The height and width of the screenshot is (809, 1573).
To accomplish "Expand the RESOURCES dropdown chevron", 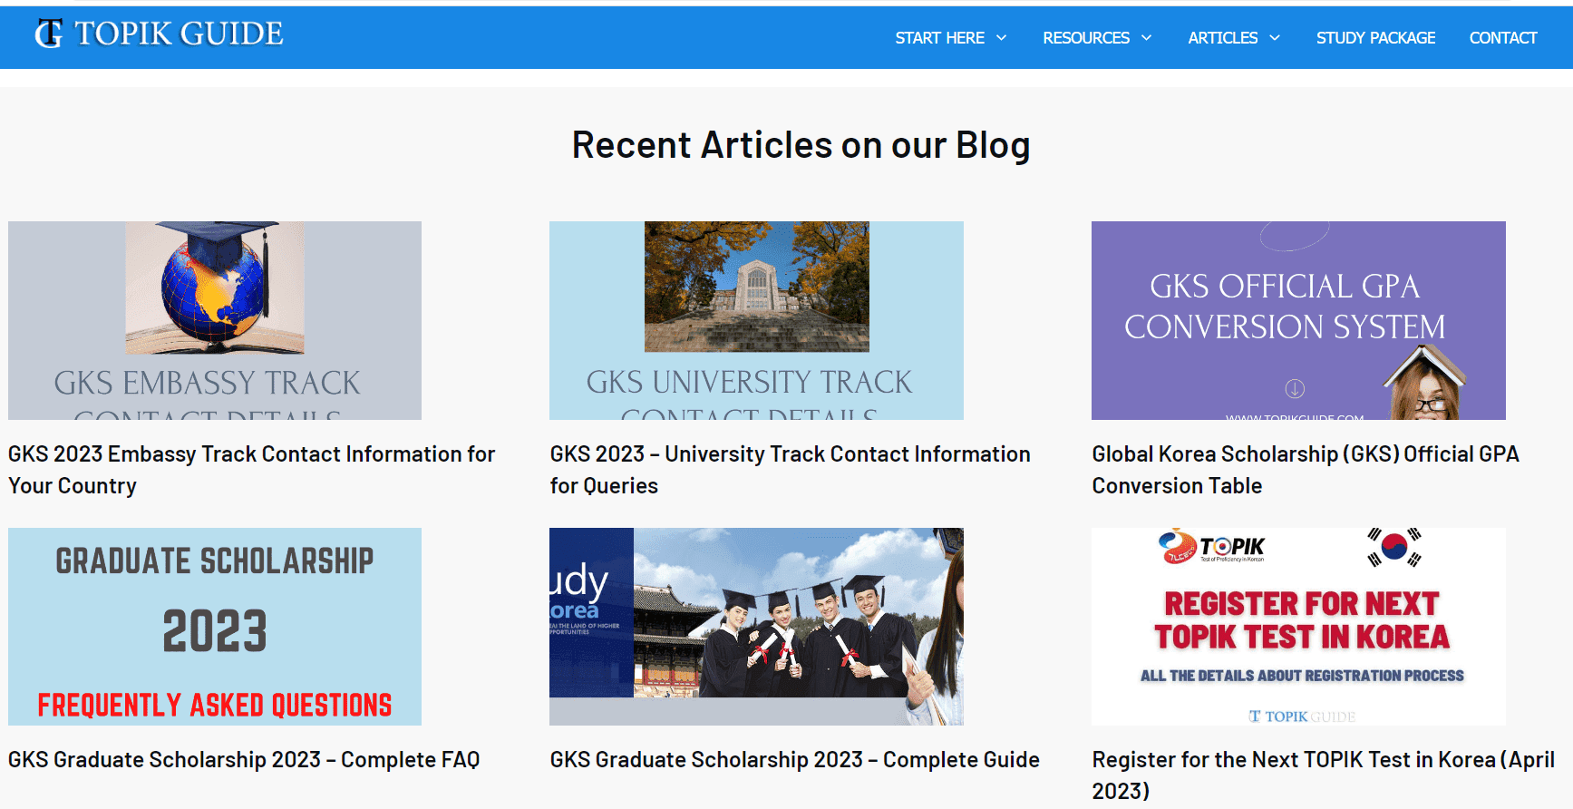I will point(1147,38).
